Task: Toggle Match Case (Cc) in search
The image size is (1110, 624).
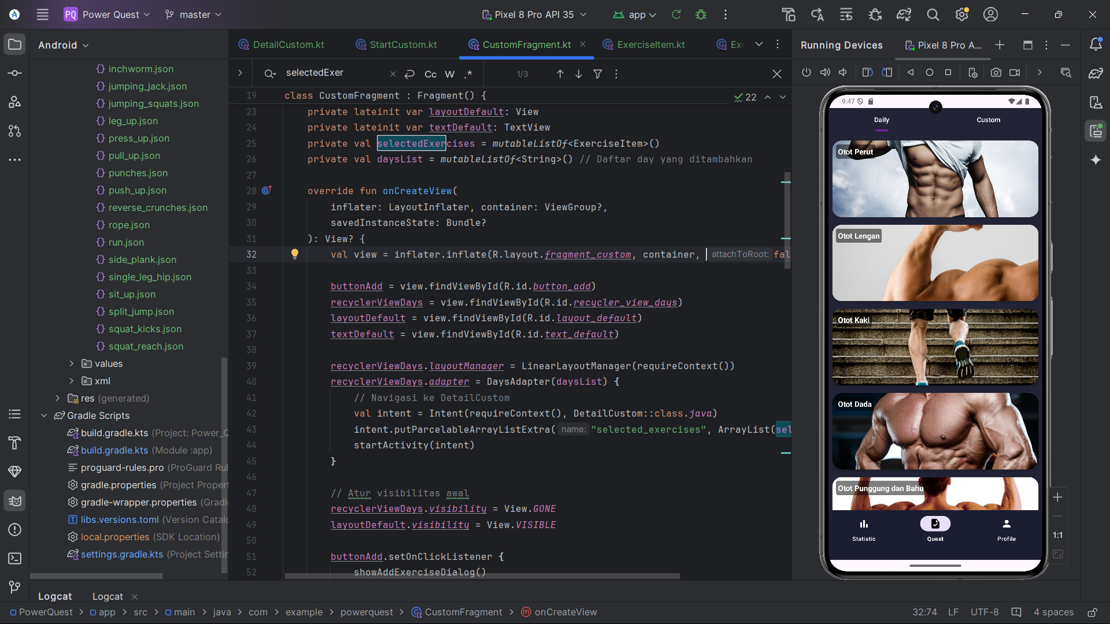Action: click(x=430, y=74)
